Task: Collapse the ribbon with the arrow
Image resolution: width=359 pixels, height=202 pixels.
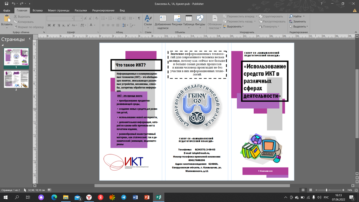Action: (356, 32)
